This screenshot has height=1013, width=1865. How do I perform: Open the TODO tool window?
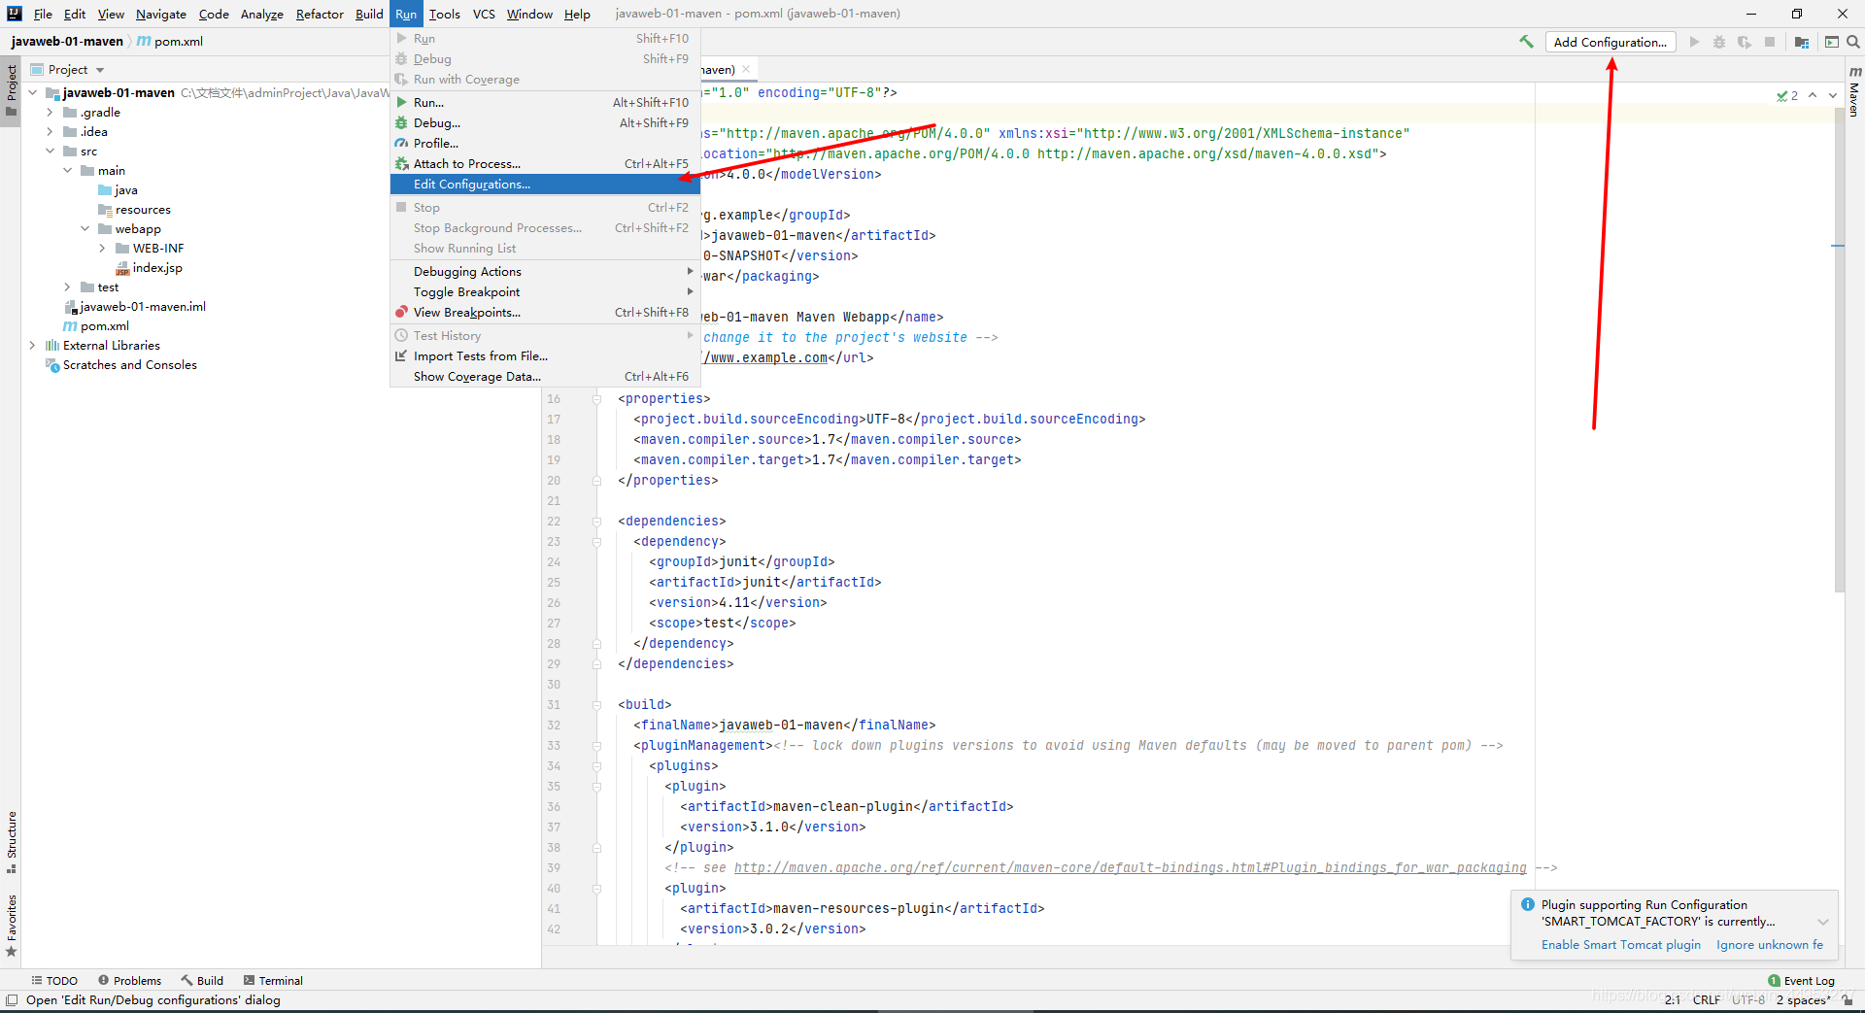pyautogui.click(x=54, y=980)
